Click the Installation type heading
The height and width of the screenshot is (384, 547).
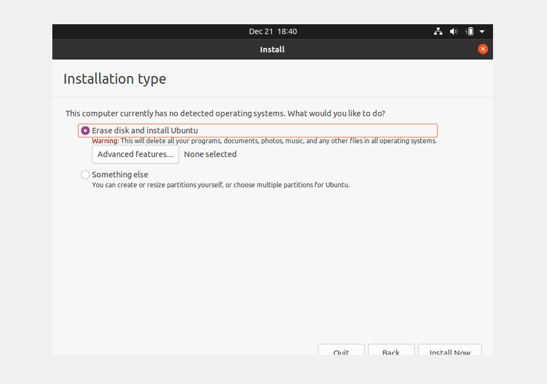(x=115, y=79)
